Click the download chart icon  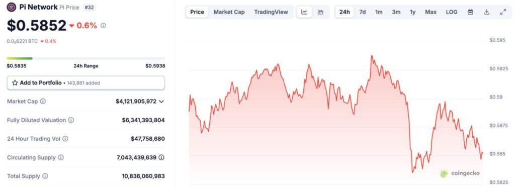[487, 12]
